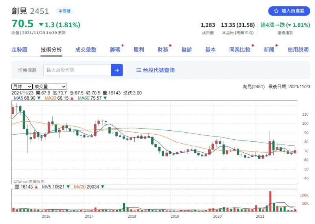This screenshot has width=315, height=224.
Task: Open 財務 tab
Action: click(x=163, y=50)
